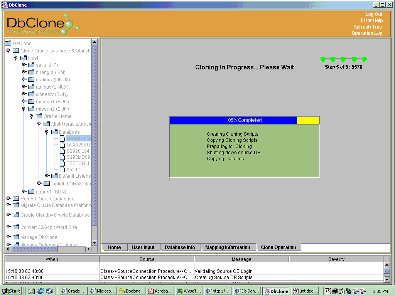The image size is (395, 296).
Task: Click the DbClone title bar app icon
Action: click(x=5, y=5)
